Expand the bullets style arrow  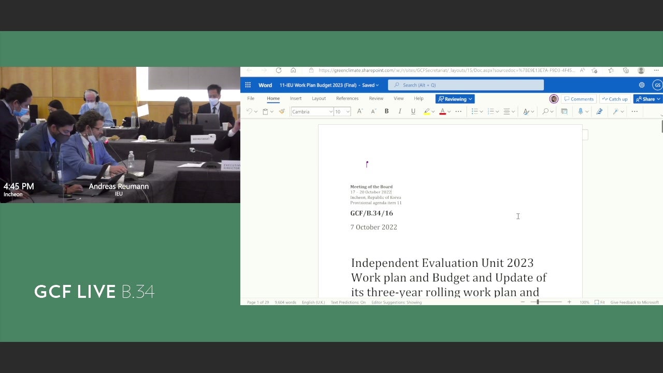click(481, 111)
